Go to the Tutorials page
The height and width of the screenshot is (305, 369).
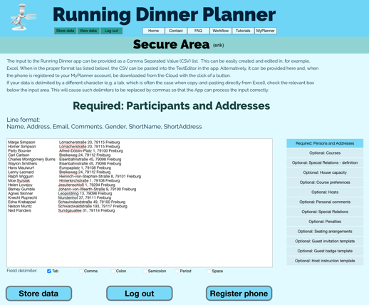coord(243,31)
